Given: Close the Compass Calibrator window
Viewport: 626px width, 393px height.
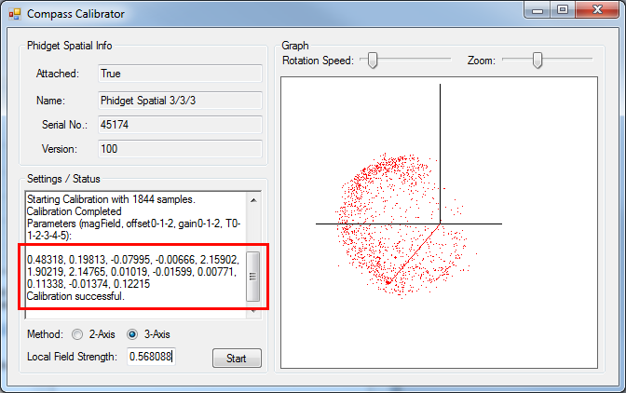Looking at the screenshot, I should tap(596, 10).
